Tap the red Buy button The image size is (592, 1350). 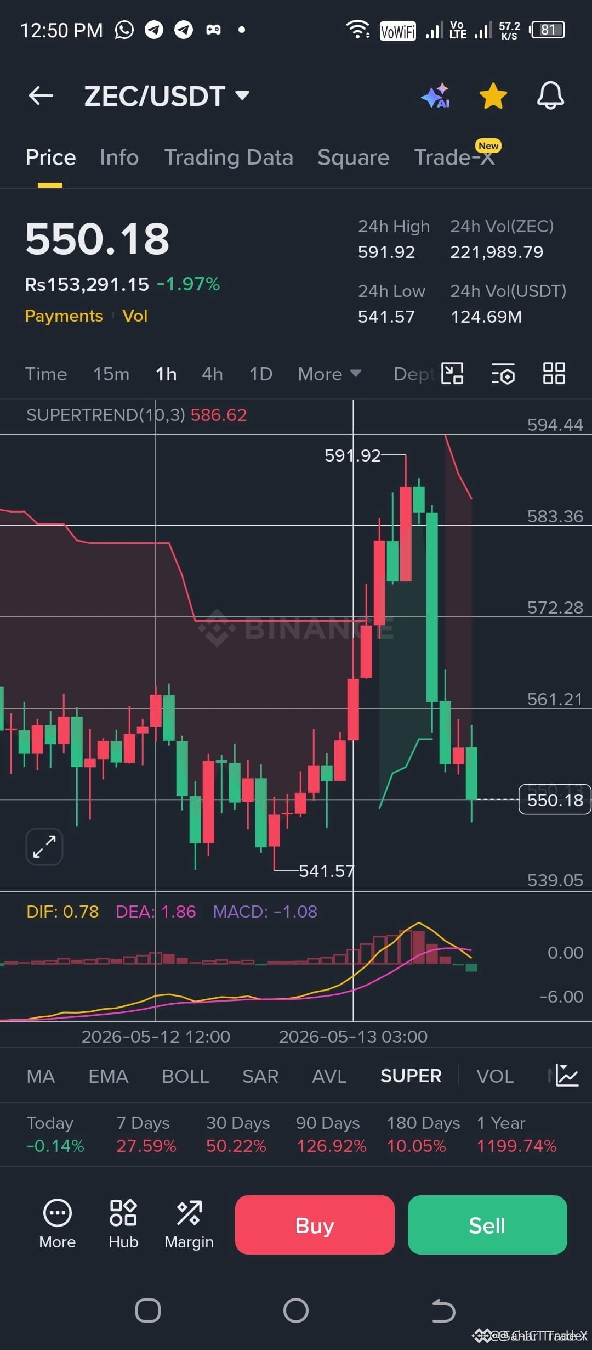click(315, 1225)
